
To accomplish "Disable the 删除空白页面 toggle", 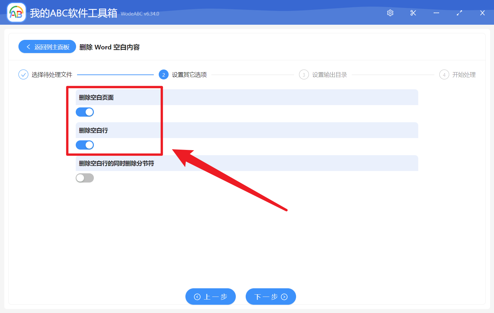I will (85, 112).
